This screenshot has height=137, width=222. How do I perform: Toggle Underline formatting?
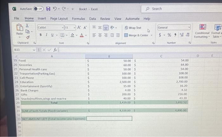[52, 35]
